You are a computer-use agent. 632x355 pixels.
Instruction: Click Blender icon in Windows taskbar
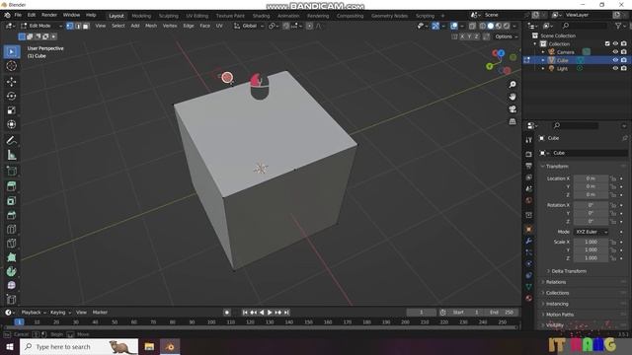[170, 347]
